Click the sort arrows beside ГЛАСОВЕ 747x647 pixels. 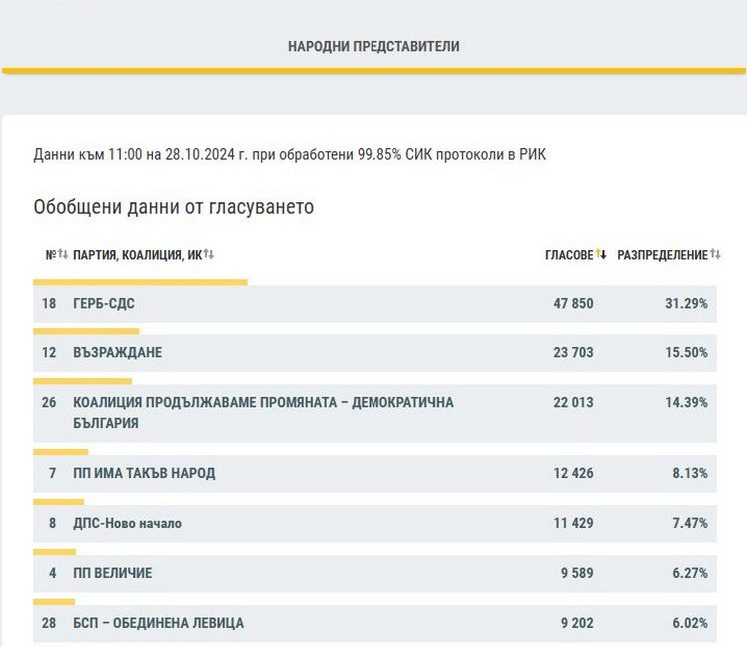(x=601, y=255)
